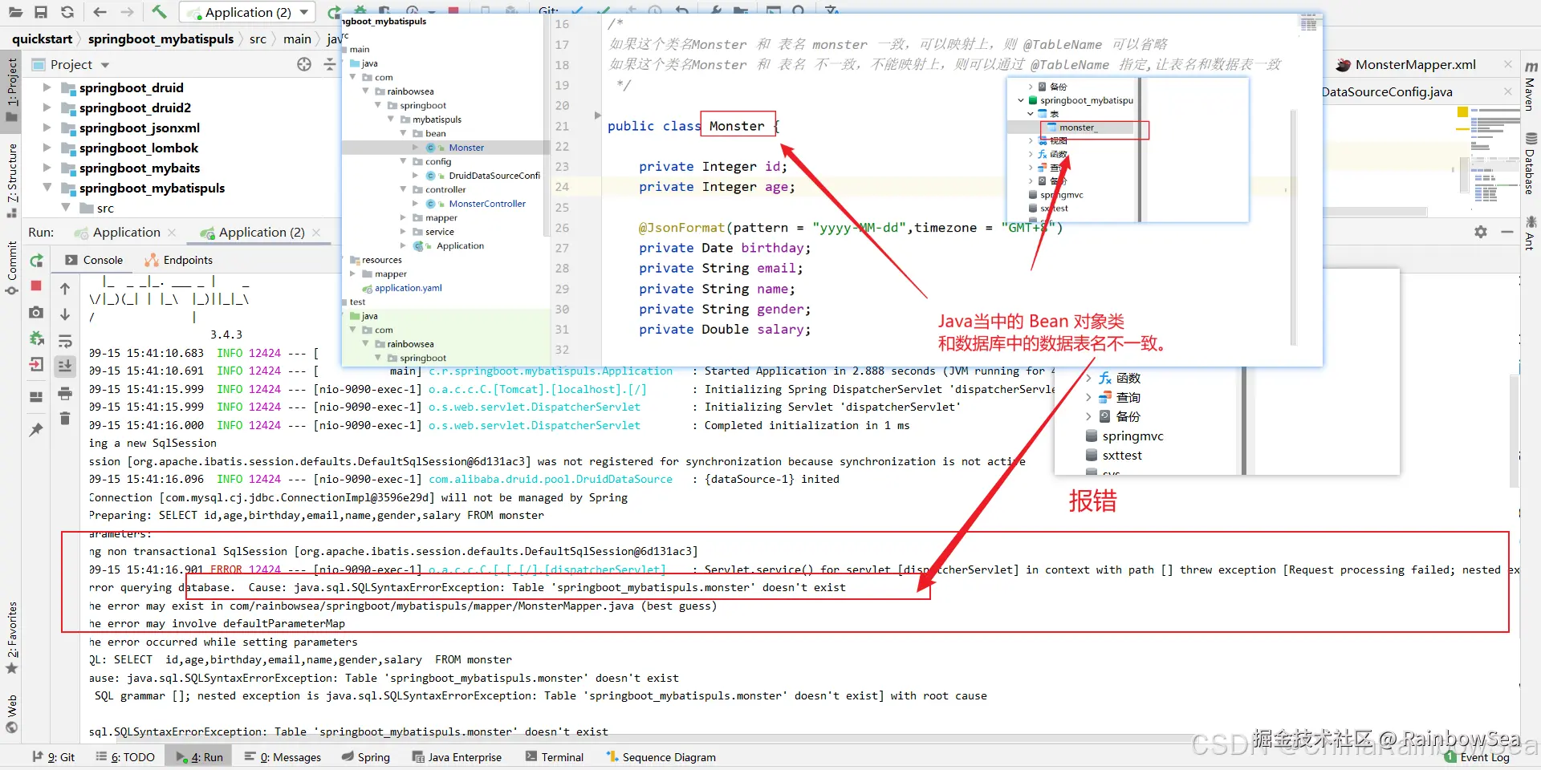The height and width of the screenshot is (770, 1541).
Task: Toggle the Structure side tool window
Action: tap(12, 180)
